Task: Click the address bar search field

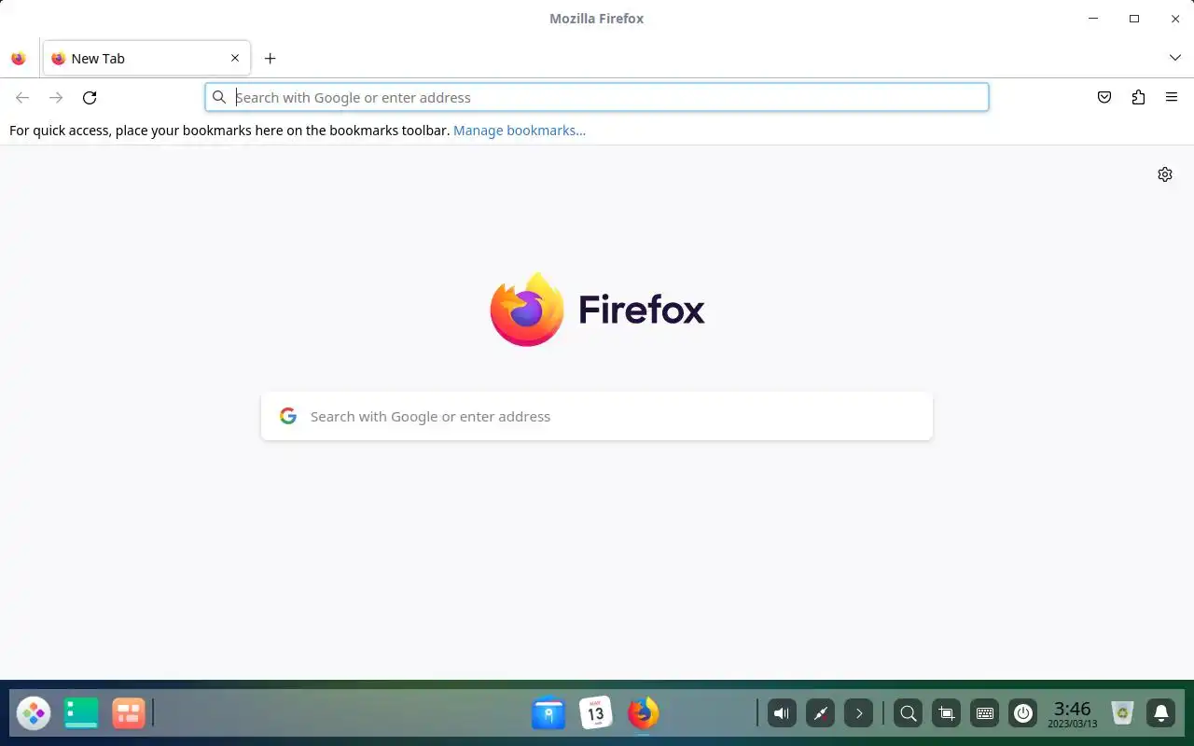Action: point(597,97)
